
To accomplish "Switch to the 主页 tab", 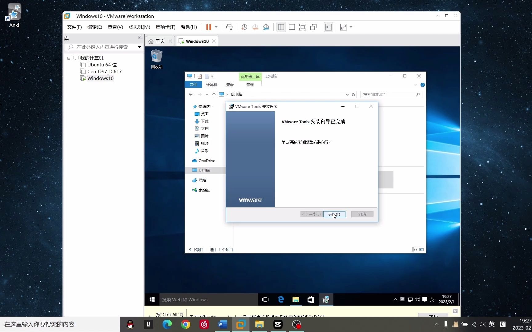I will click(x=160, y=41).
